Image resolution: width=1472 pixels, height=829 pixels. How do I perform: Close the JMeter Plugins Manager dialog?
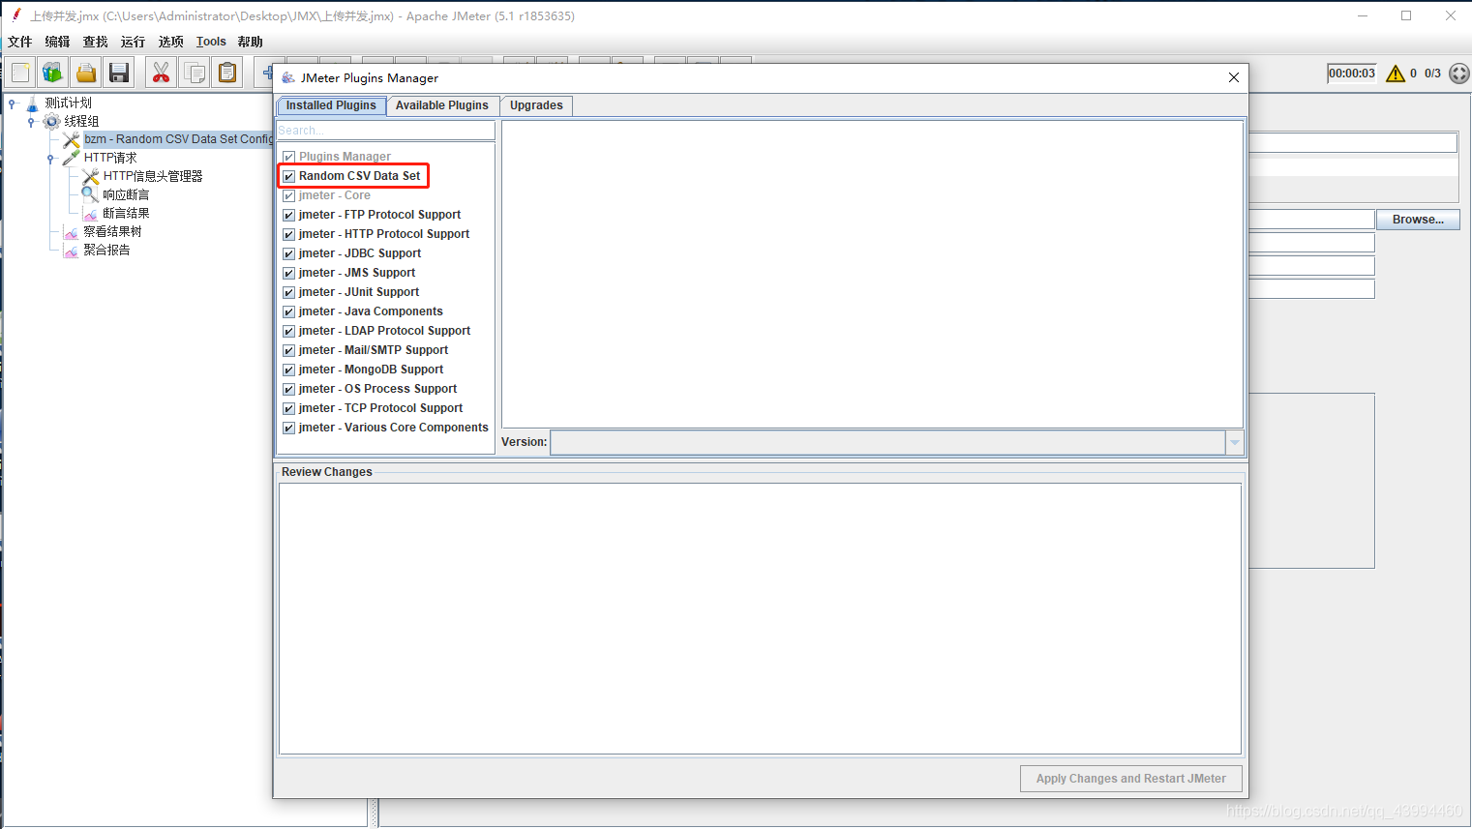coord(1233,77)
